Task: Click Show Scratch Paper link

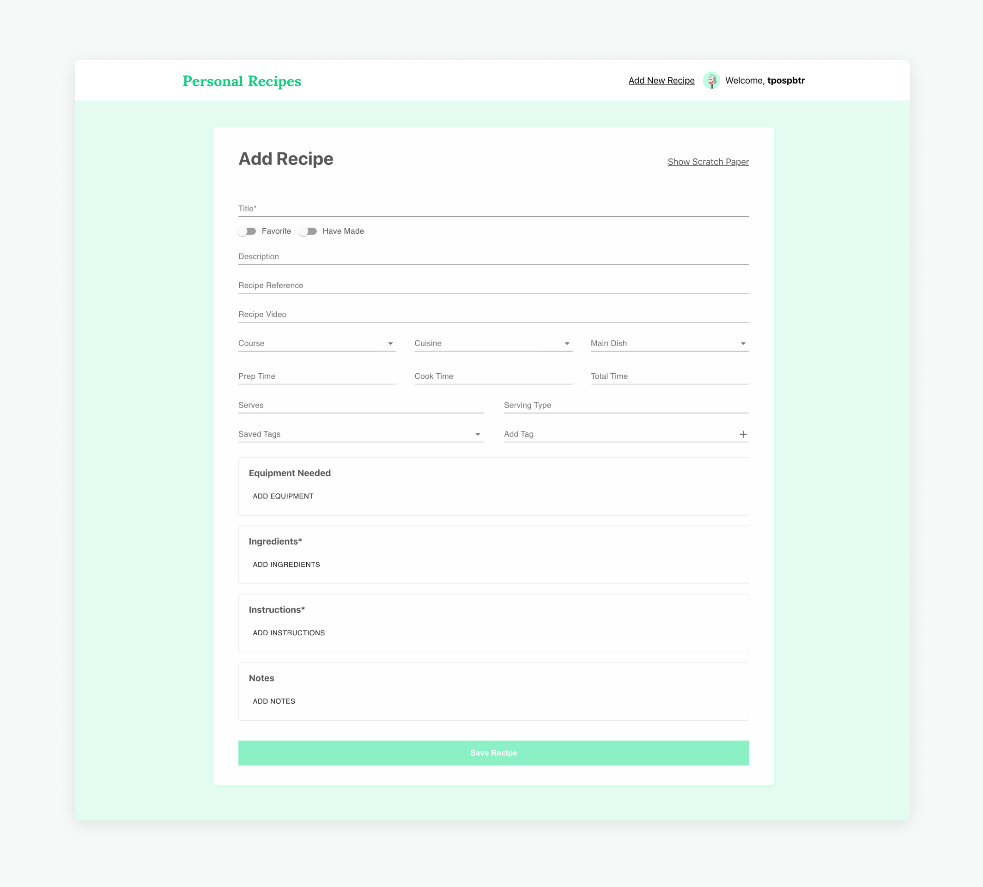Action: pos(708,162)
